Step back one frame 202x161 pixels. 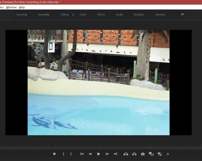coord(90,154)
